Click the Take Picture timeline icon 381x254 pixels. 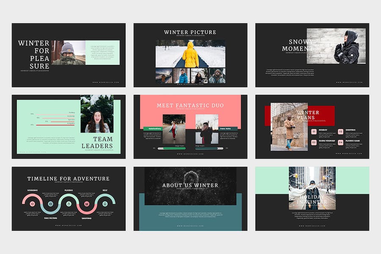pyautogui.click(x=50, y=204)
